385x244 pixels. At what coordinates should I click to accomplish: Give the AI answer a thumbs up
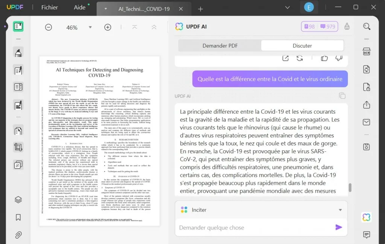(324, 58)
